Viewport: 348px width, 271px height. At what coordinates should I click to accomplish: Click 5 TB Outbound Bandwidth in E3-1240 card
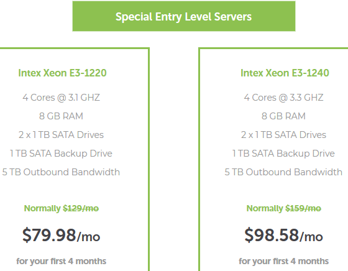point(283,172)
